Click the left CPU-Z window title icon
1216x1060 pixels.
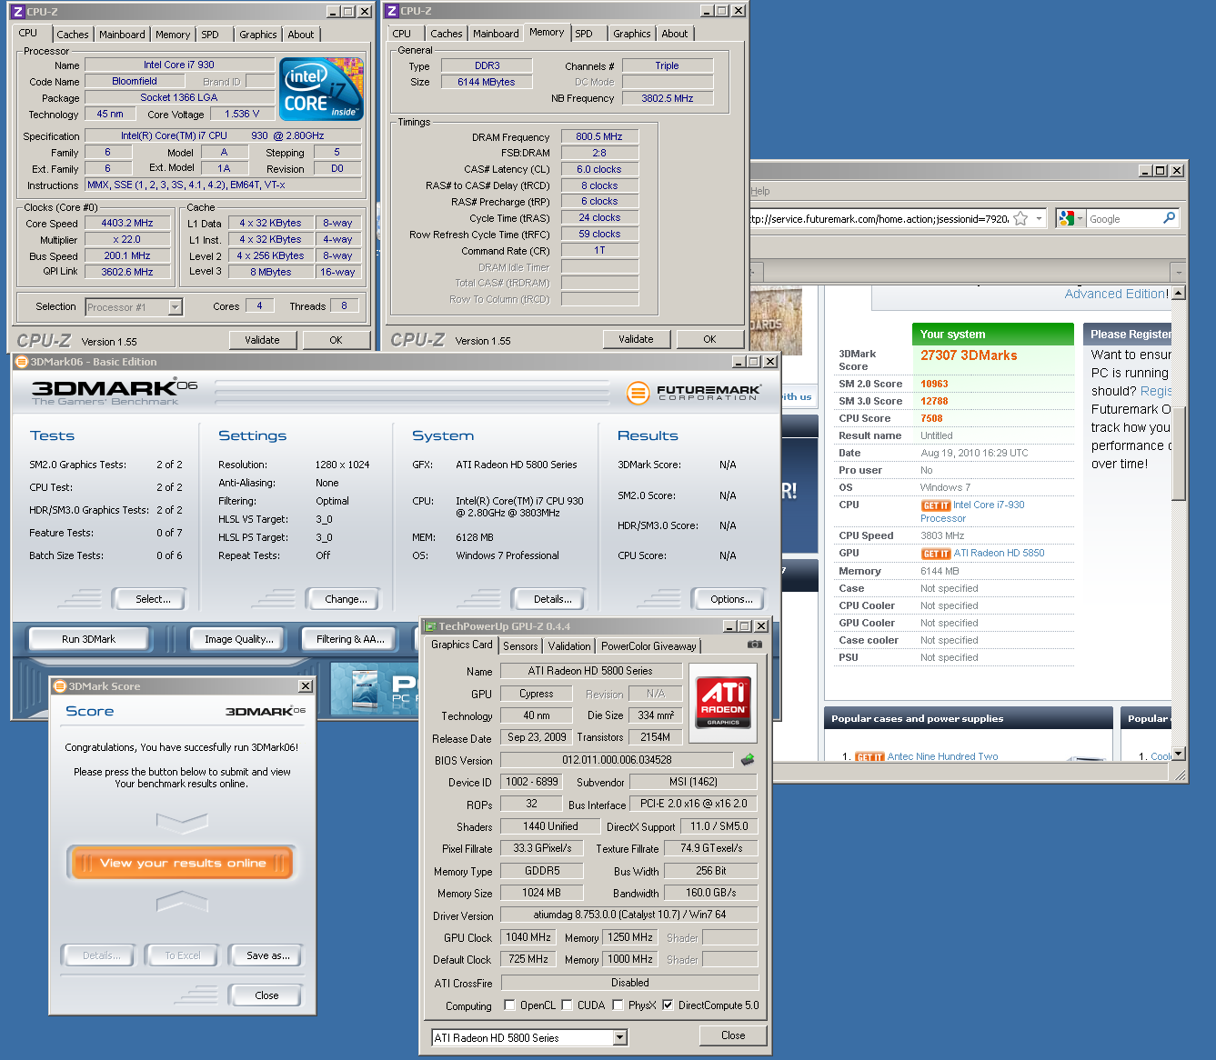[17, 12]
